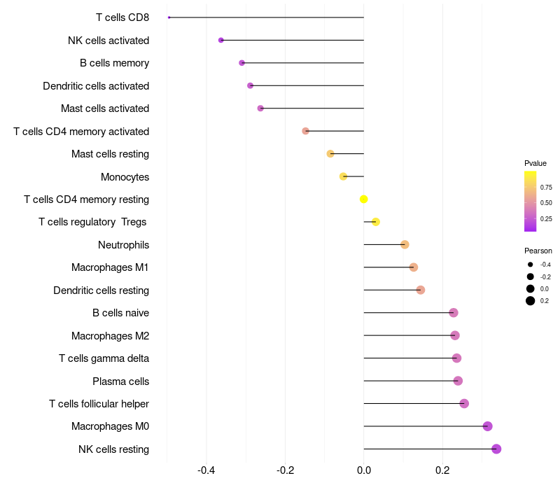Screen dimensions: 560x490
Task: Click the Pearson legend title
Action: point(538,251)
